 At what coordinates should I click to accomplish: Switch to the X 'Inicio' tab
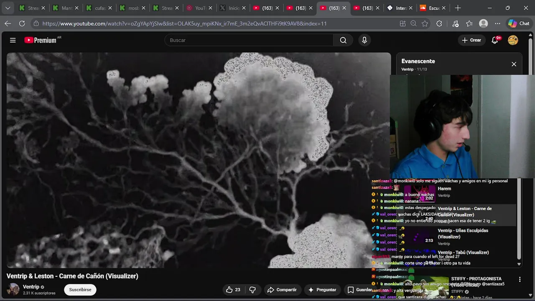pyautogui.click(x=233, y=8)
